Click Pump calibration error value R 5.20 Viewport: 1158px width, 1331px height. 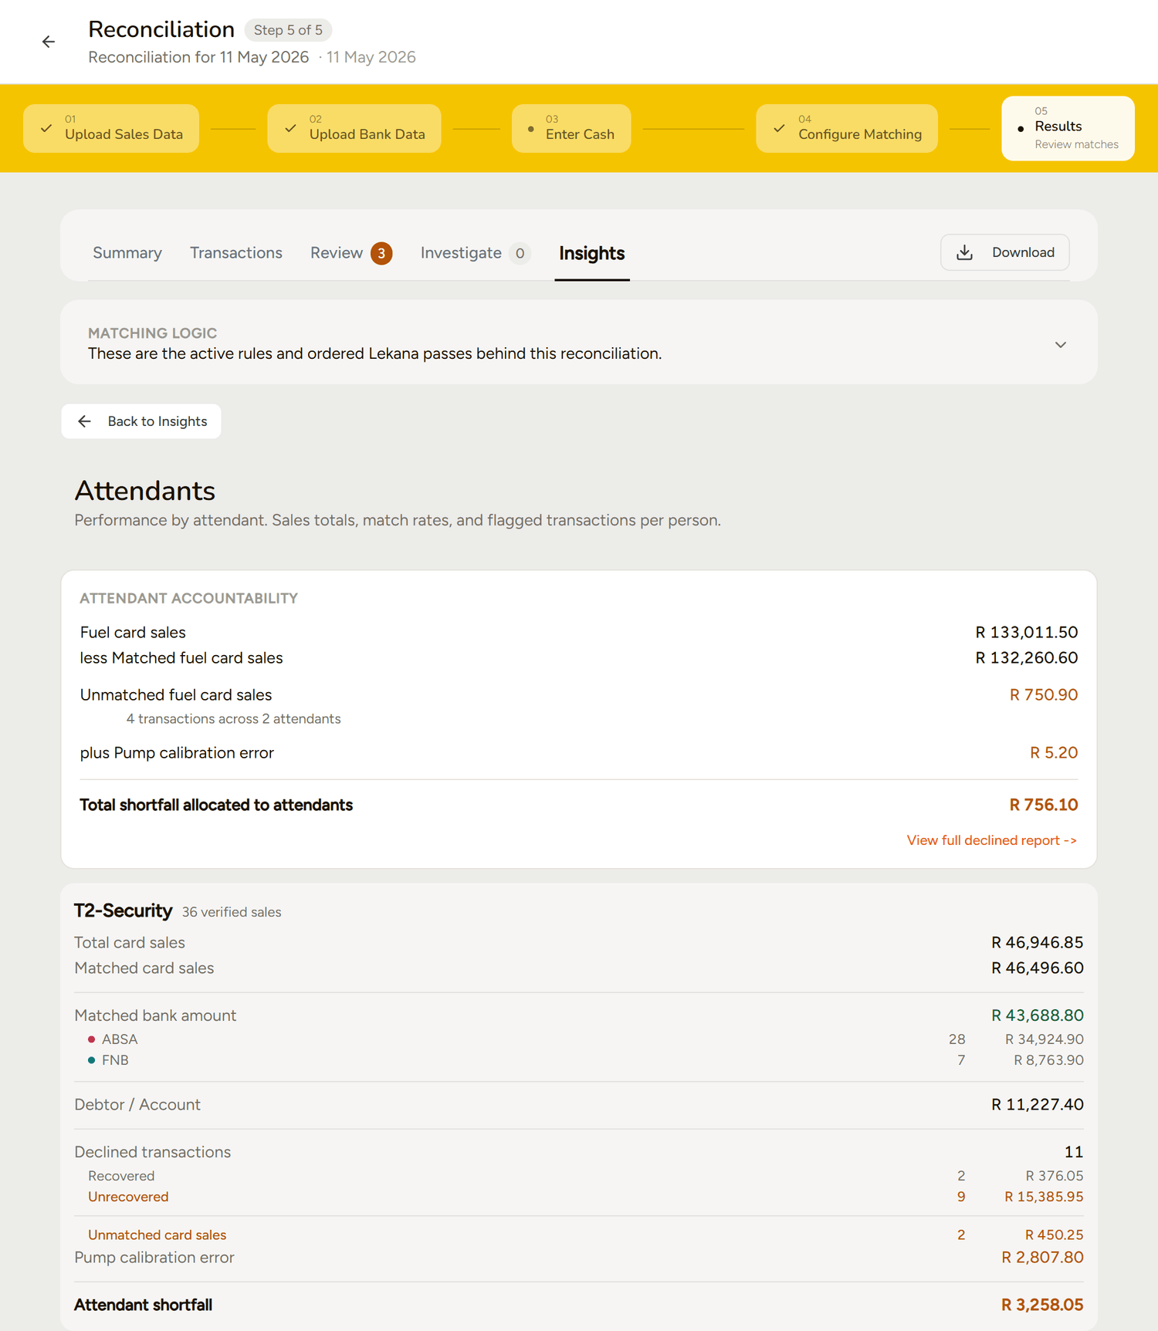[x=1053, y=752]
